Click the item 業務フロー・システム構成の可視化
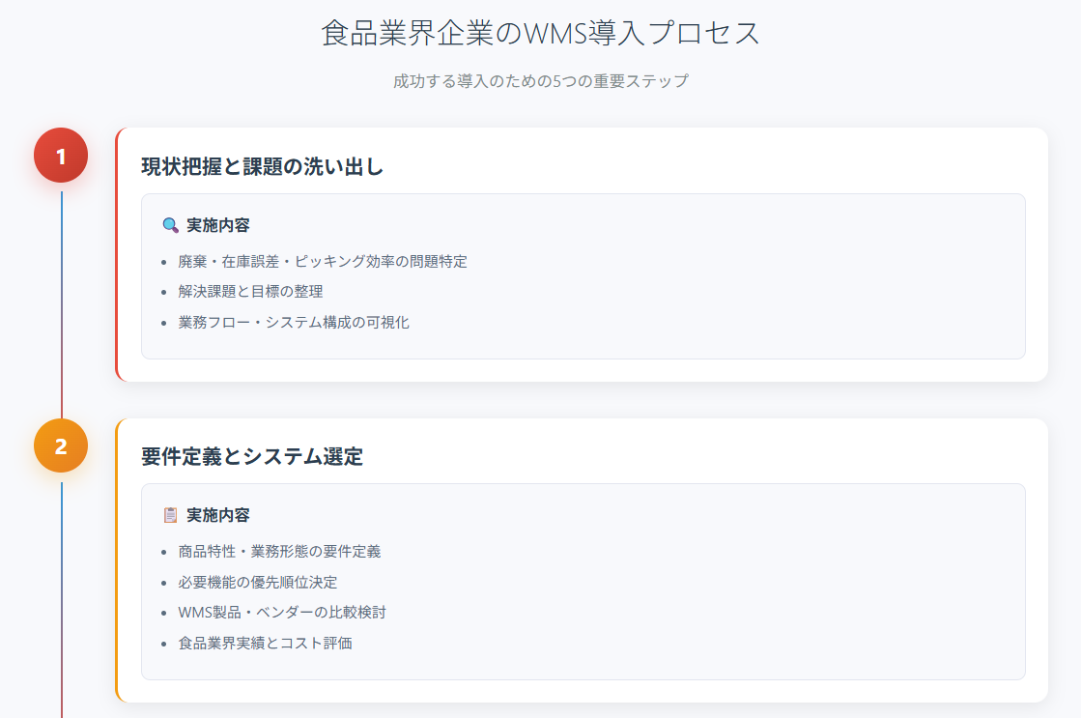This screenshot has width=1081, height=718. (x=294, y=323)
